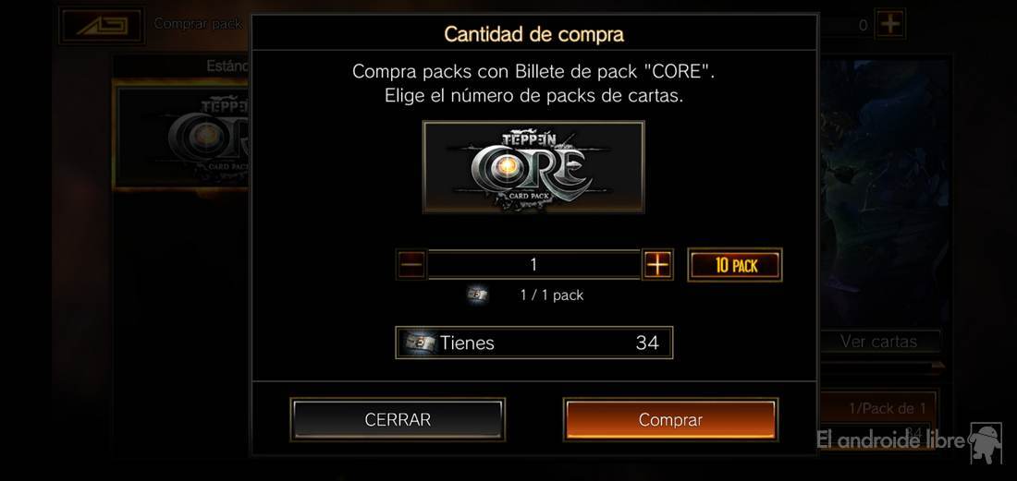Click the quantity field showing 1
The width and height of the screenshot is (1017, 481).
pos(533,265)
